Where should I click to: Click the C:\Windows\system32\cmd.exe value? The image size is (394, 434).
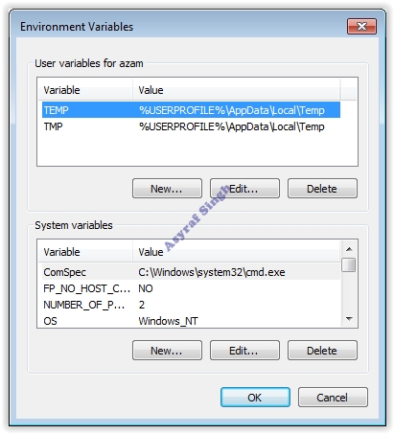click(212, 272)
